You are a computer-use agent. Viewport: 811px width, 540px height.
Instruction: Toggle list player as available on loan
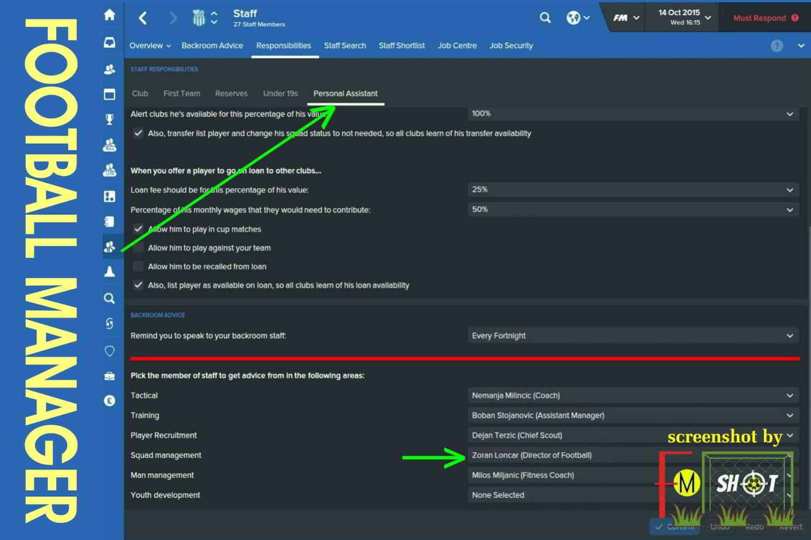tap(138, 285)
